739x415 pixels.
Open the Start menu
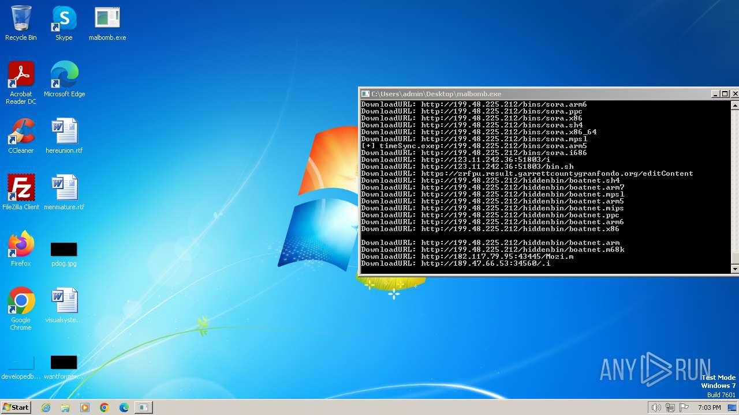[16, 408]
